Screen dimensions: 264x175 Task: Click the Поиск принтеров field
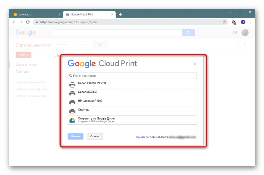tap(132, 76)
